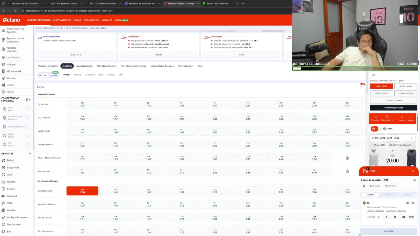Open Voleibol icon in Deportes list
This screenshot has height=236, width=420.
tap(3, 210)
